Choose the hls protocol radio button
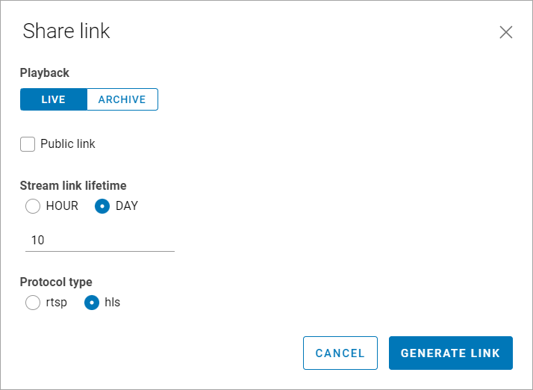 [x=92, y=303]
